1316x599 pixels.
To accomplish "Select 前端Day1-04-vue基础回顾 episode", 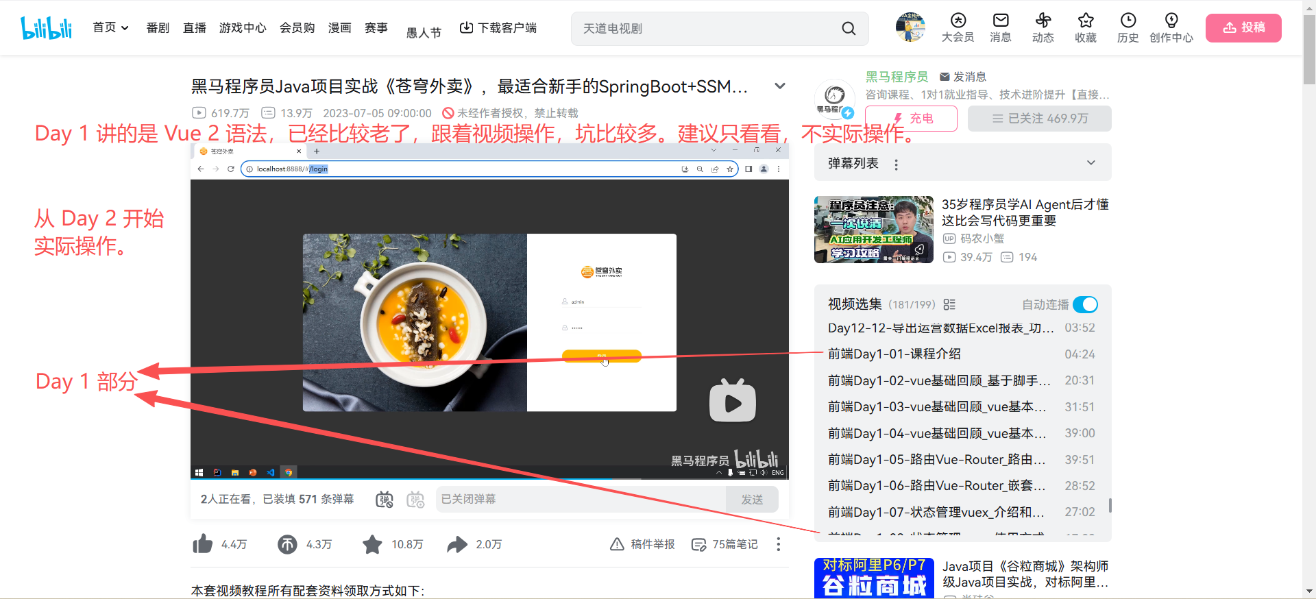I will pos(961,433).
